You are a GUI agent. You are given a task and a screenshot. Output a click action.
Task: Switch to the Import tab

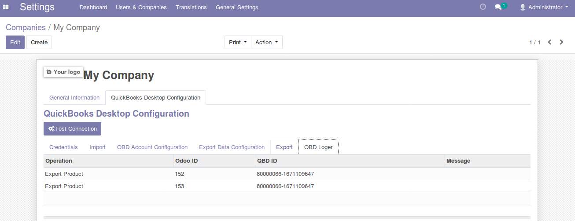tap(97, 147)
